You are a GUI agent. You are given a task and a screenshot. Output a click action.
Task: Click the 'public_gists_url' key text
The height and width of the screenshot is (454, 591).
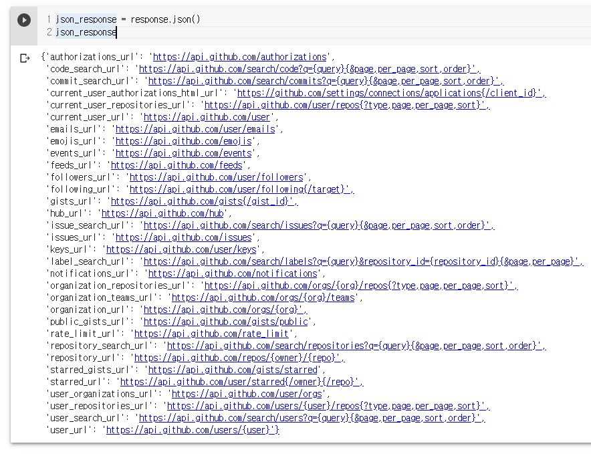pos(88,322)
